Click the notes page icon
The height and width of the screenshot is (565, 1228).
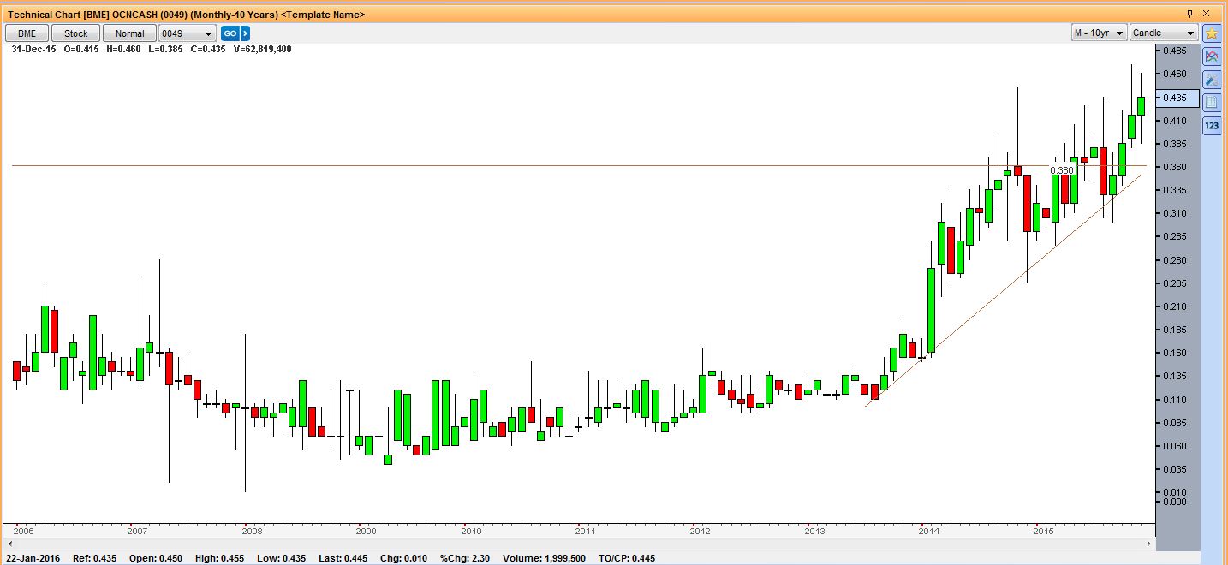click(x=1211, y=103)
